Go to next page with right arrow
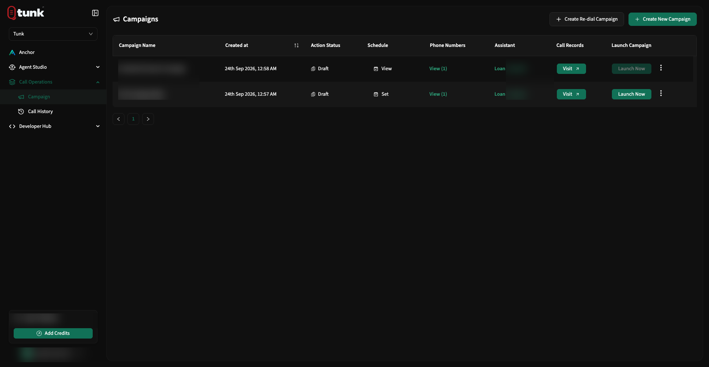709x367 pixels. pos(148,119)
